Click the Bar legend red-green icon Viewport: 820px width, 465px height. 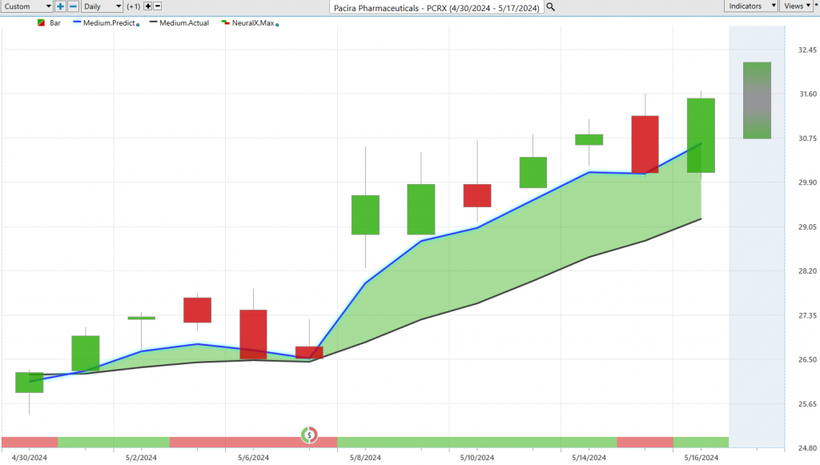click(42, 23)
